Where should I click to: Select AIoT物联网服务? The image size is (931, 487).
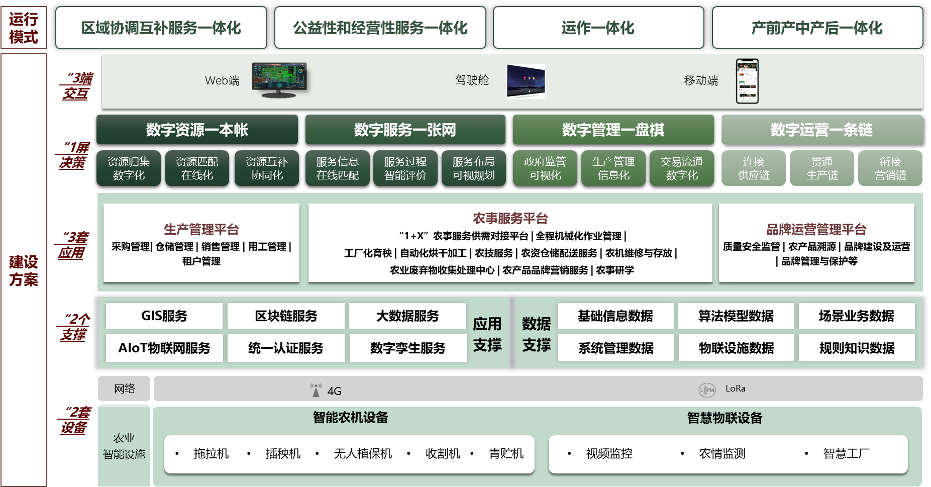click(x=163, y=347)
